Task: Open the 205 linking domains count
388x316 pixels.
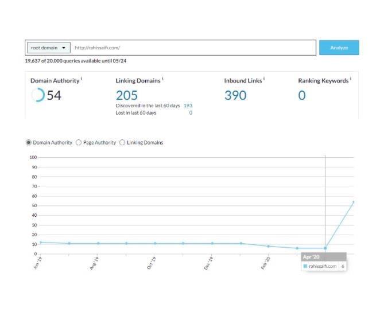Action: coord(127,95)
